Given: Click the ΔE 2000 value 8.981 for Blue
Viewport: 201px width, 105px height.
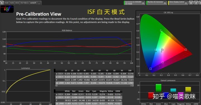Looking at the screenshot, I should pyautogui.click(x=88, y=104).
